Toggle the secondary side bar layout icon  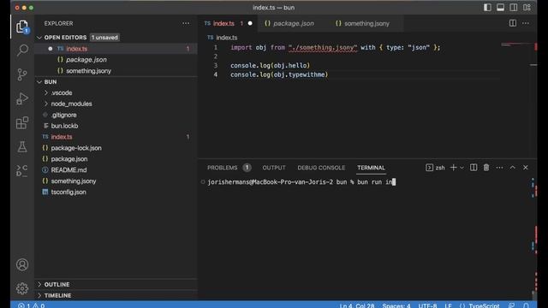514,8
